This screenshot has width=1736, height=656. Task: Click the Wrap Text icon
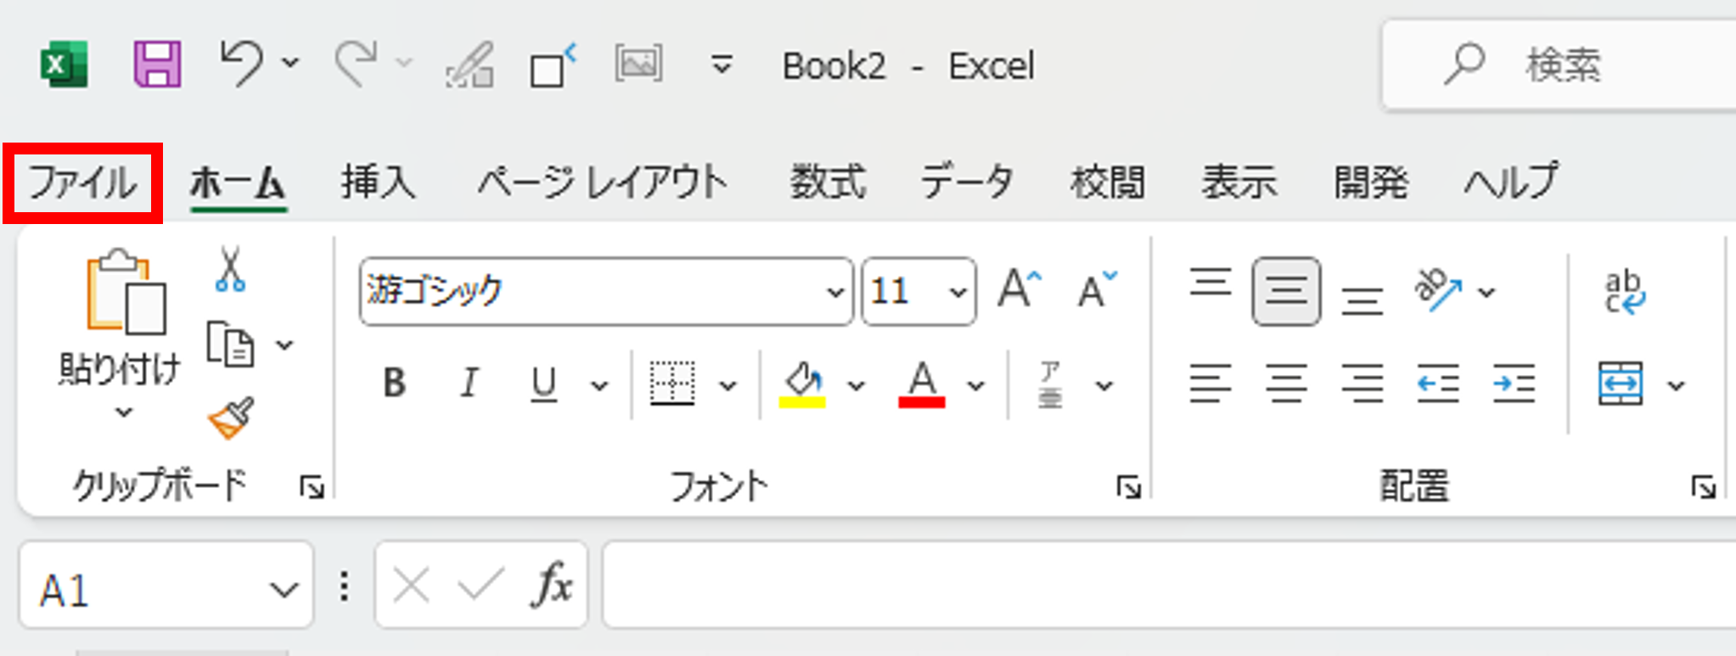pos(1623,292)
